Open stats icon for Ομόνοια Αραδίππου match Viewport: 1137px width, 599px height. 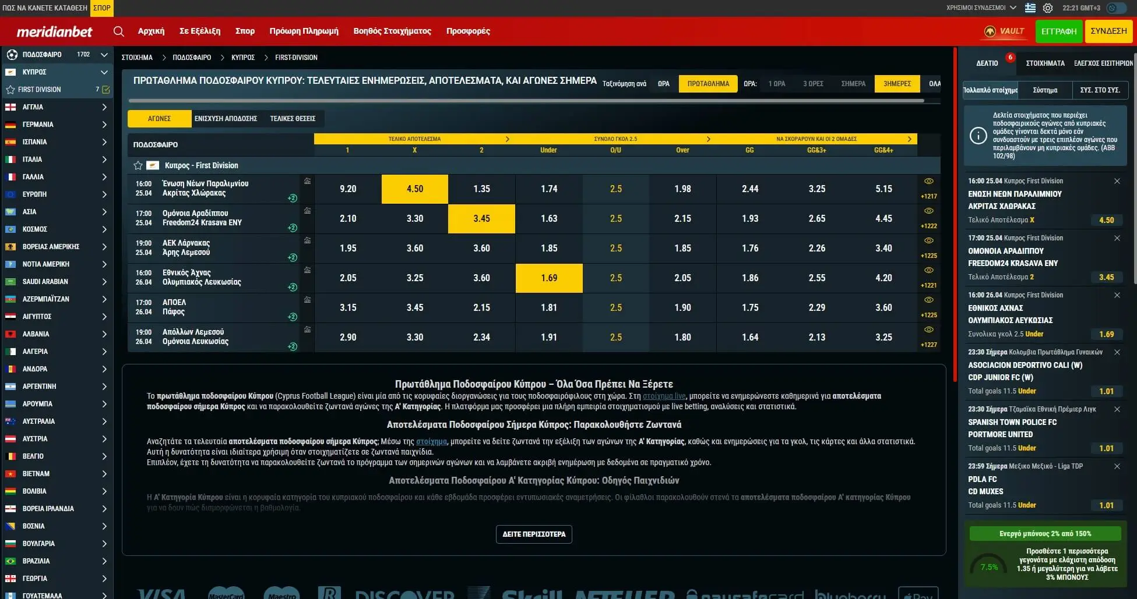[x=307, y=211]
